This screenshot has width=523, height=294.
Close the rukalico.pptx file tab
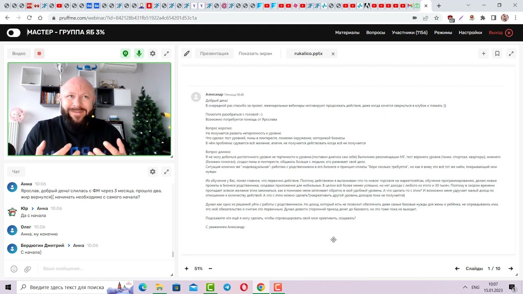coord(333,54)
